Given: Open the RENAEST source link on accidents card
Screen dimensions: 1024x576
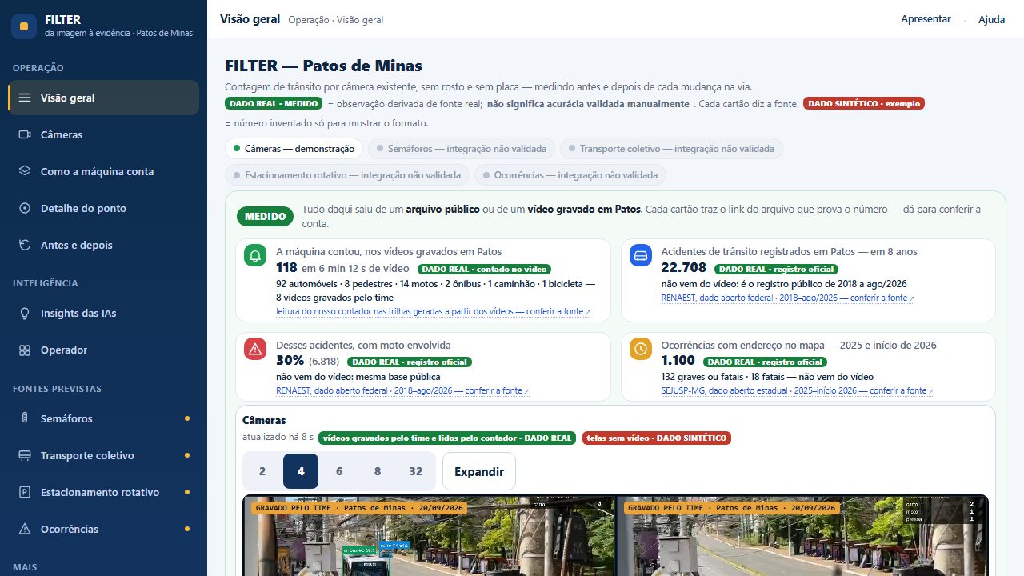Looking at the screenshot, I should tap(787, 298).
